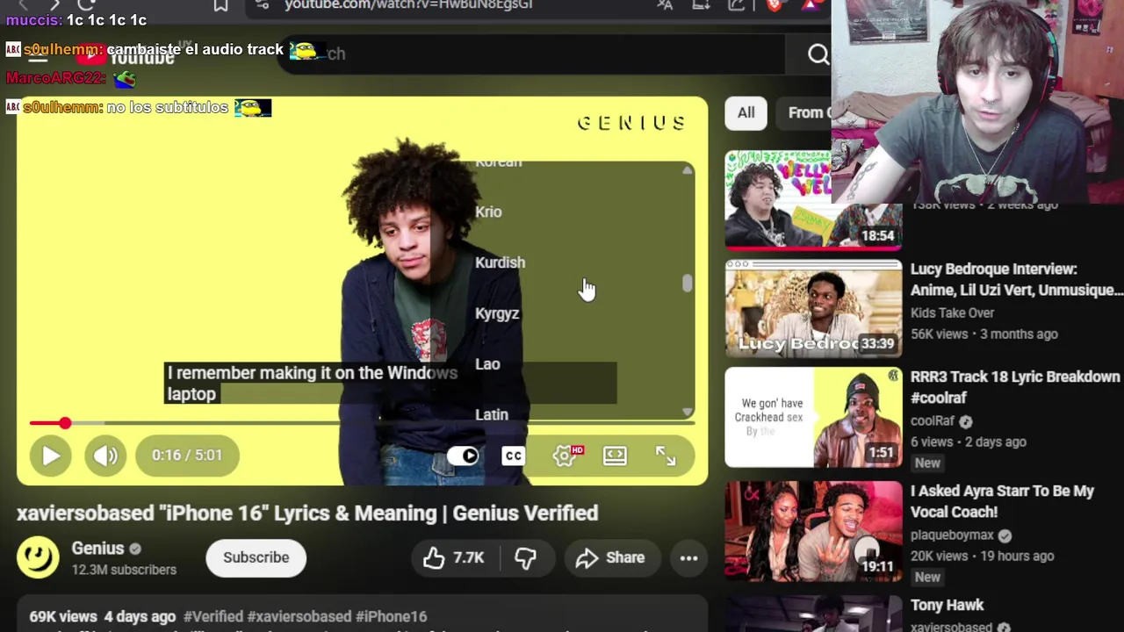Choose Lao in the subtitle language list
The height and width of the screenshot is (632, 1124).
tap(487, 364)
